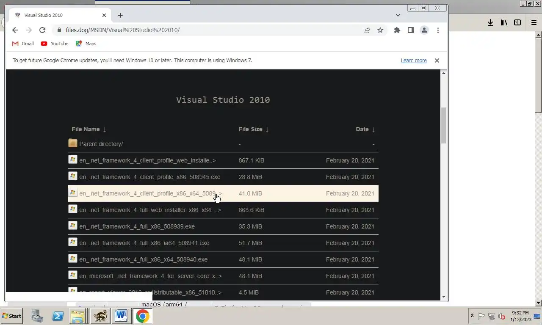Open Maps bookmark
Image resolution: width=542 pixels, height=325 pixels.
(86, 44)
